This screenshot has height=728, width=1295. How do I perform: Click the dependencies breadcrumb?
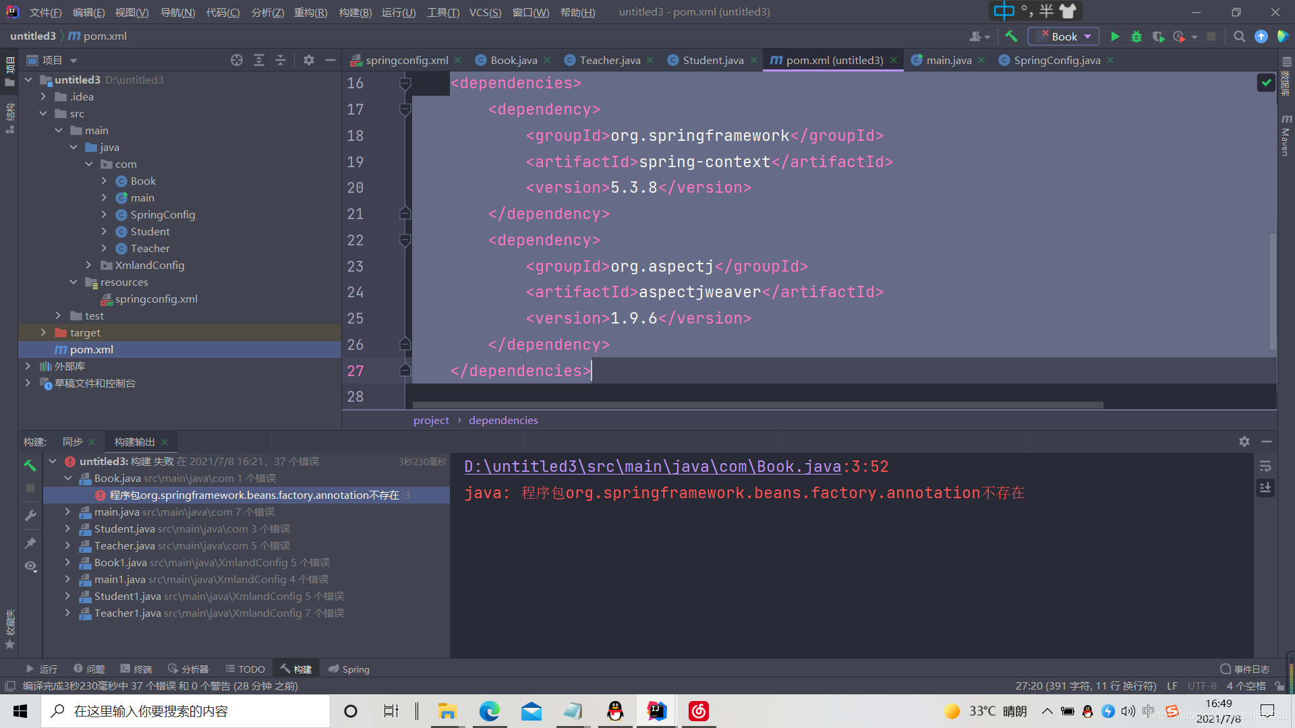pyautogui.click(x=502, y=420)
